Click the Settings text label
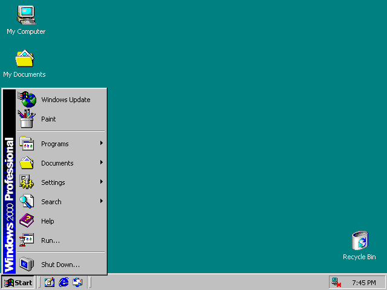This screenshot has height=290, width=387. click(x=53, y=182)
